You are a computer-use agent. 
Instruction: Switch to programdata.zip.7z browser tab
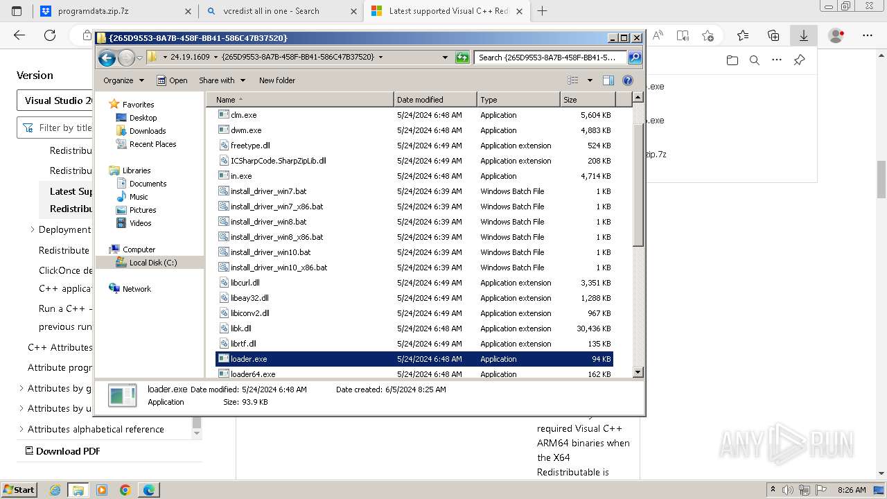click(114, 11)
